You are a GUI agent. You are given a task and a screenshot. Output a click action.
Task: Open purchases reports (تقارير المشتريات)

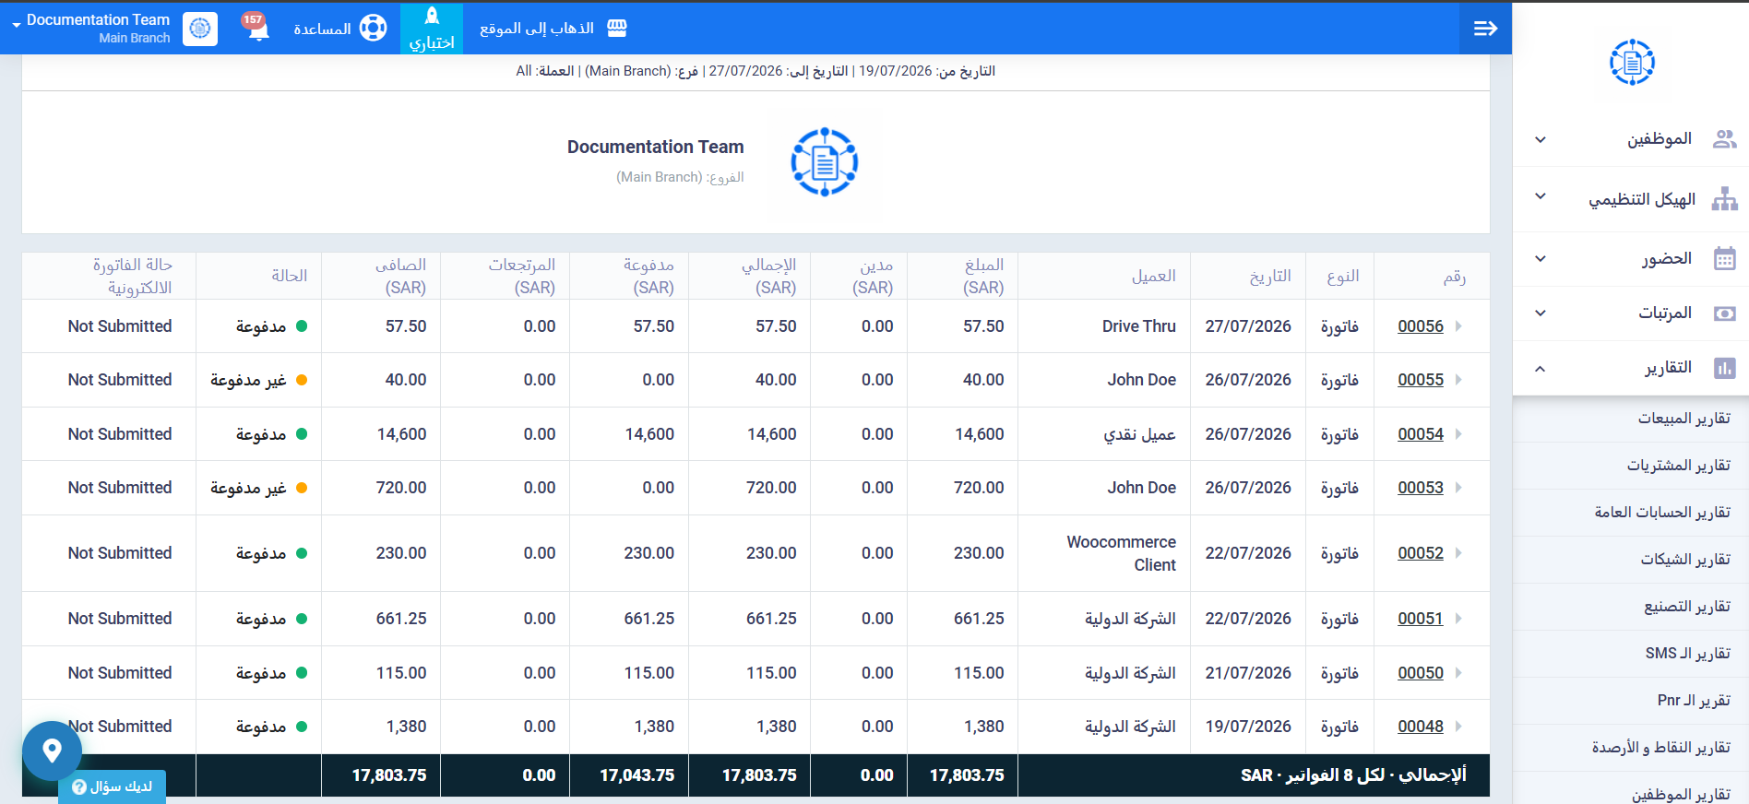(x=1678, y=466)
